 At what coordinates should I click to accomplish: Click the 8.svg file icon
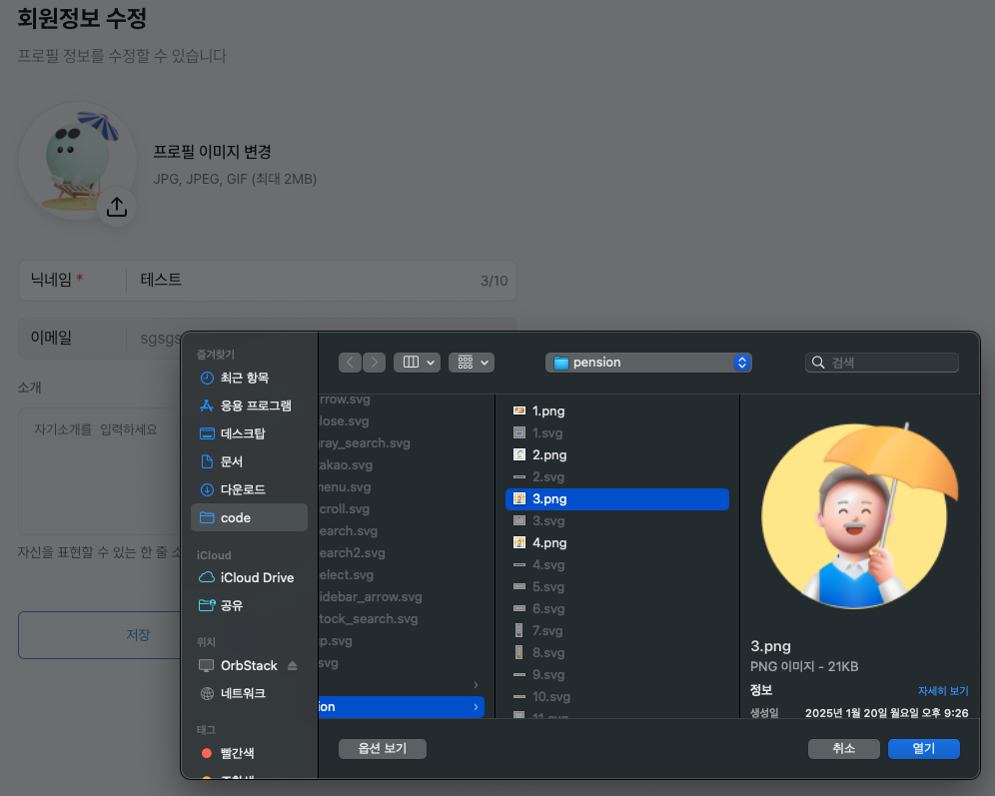click(519, 652)
